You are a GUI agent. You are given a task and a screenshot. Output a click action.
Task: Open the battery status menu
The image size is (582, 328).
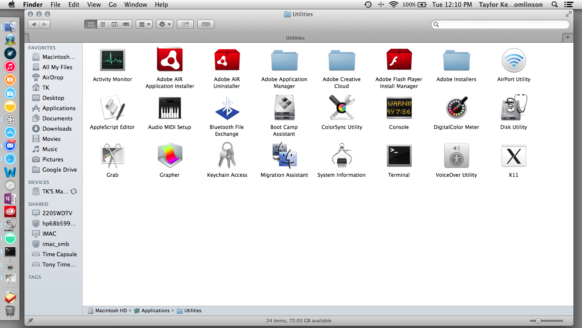click(x=415, y=5)
